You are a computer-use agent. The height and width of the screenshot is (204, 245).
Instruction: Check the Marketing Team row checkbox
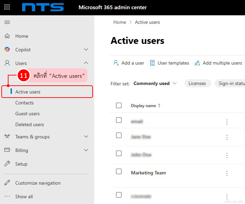pyautogui.click(x=119, y=171)
